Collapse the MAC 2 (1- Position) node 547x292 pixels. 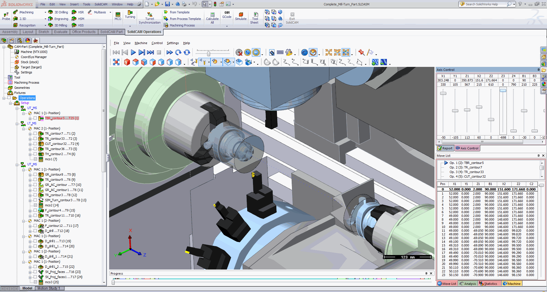pyautogui.click(x=24, y=129)
